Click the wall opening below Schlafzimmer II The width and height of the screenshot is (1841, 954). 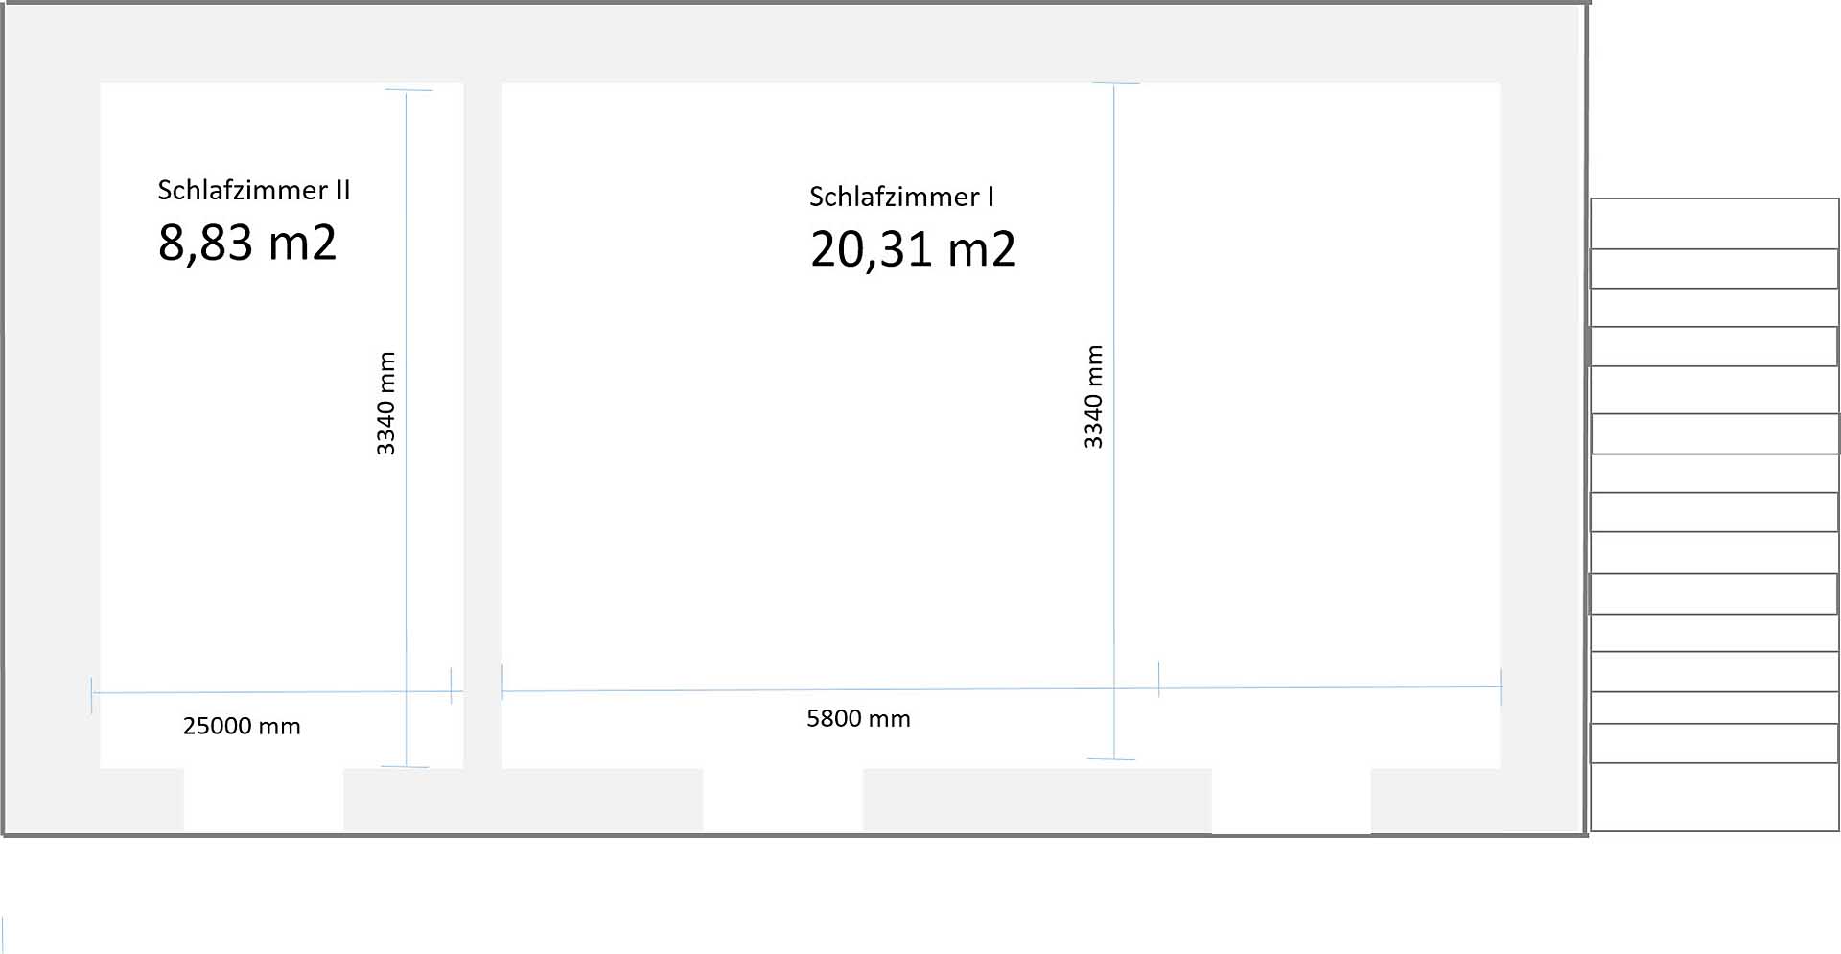coord(264,800)
